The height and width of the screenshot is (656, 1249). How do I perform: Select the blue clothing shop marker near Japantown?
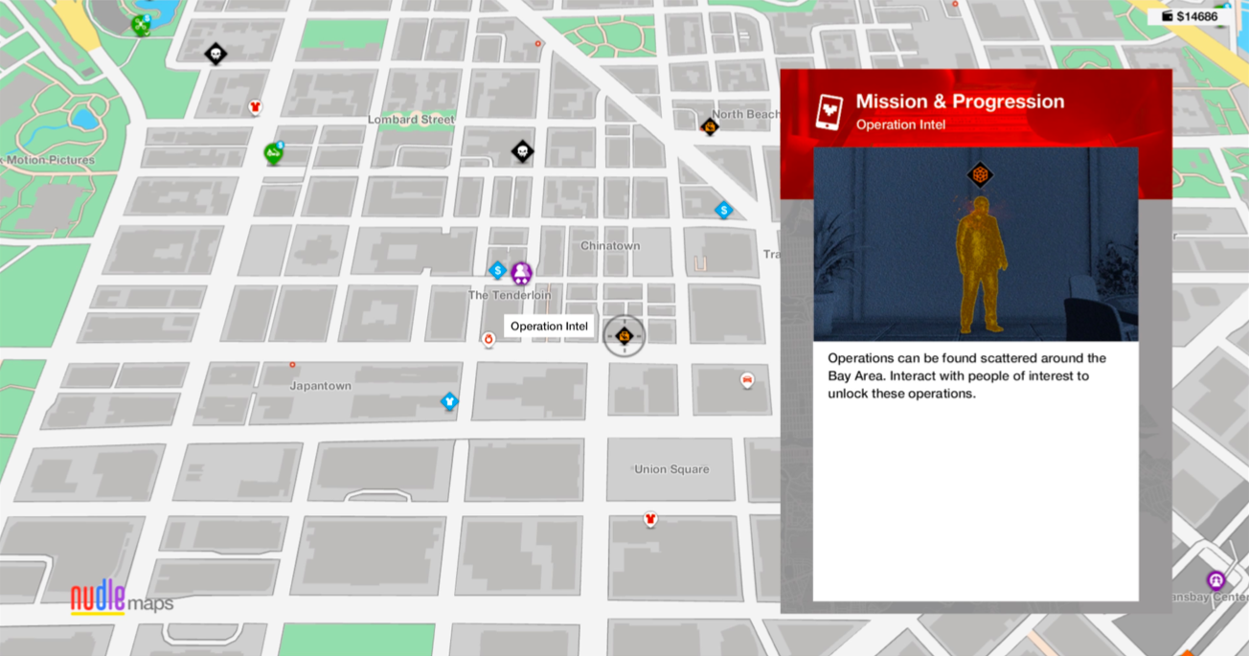449,401
